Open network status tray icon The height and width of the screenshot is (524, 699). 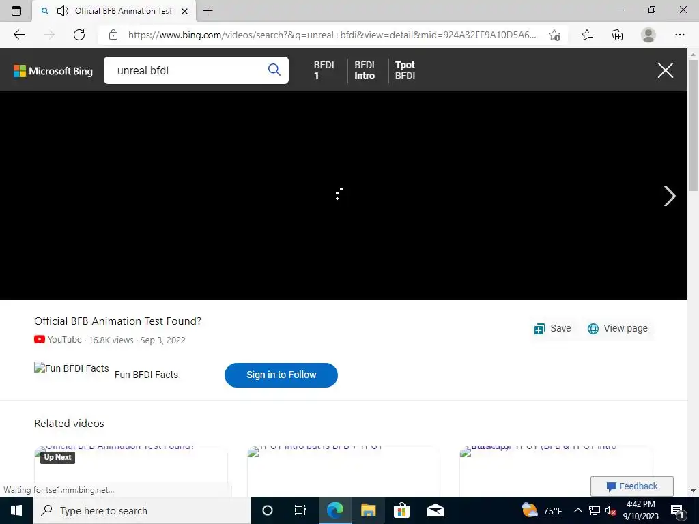coord(595,510)
